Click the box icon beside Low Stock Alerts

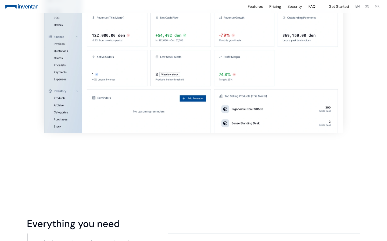tap(157, 57)
